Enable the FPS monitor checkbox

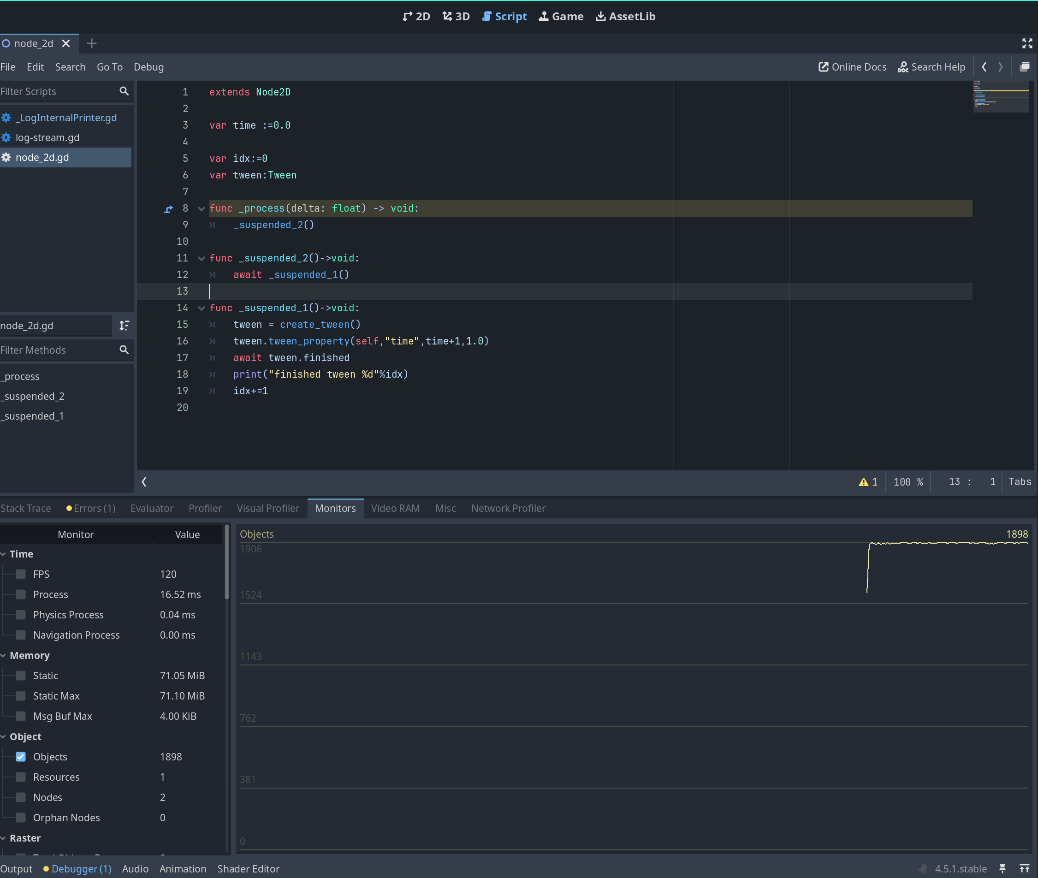pos(21,574)
